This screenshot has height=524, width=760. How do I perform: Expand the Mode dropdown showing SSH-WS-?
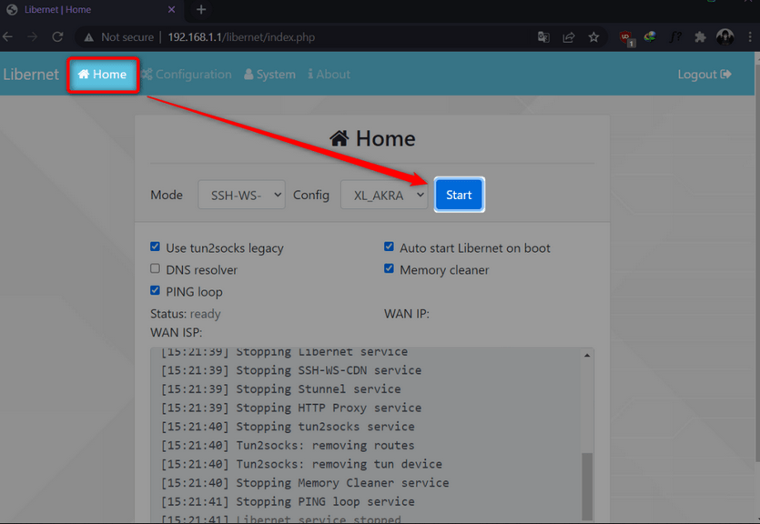241,195
